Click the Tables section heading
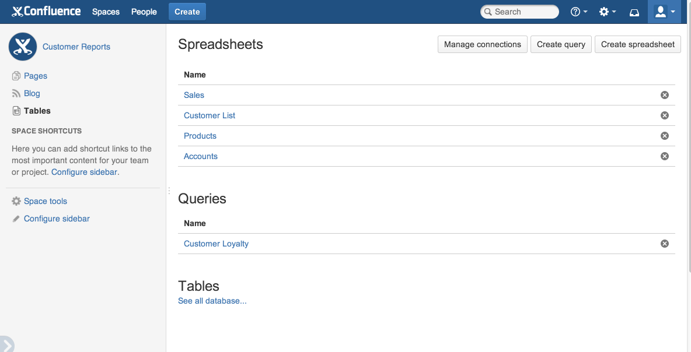 (x=198, y=286)
